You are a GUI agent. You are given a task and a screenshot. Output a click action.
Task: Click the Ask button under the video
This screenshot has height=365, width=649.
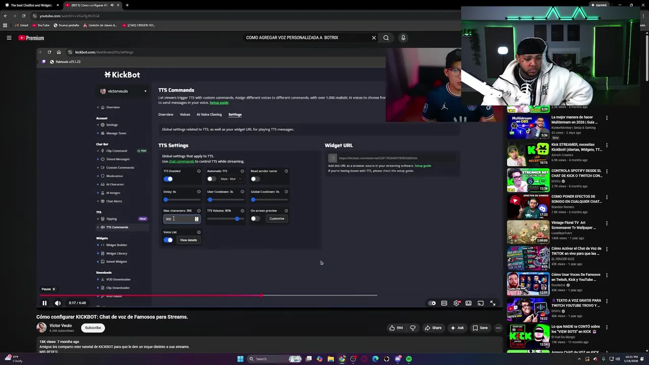[457, 328]
